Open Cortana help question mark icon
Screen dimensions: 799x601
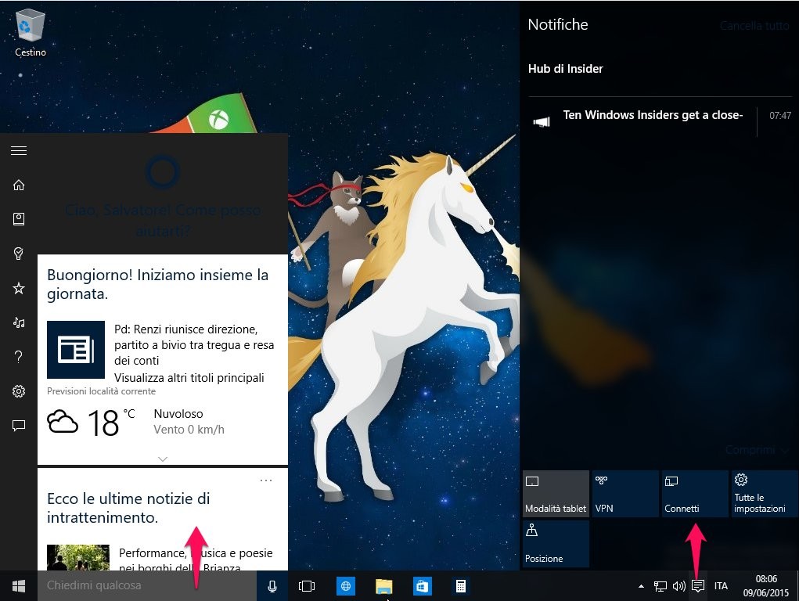(x=18, y=357)
